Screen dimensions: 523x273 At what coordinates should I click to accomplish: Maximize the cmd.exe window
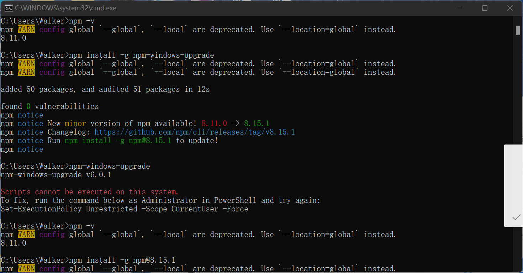tap(485, 8)
